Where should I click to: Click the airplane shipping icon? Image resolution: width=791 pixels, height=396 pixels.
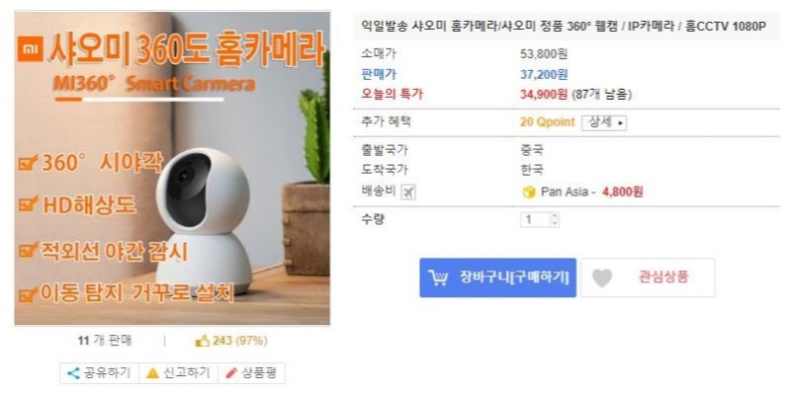(x=408, y=192)
